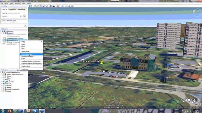Open the search field dropdown arrow
Screen dimensions: 202x113
[21, 16]
